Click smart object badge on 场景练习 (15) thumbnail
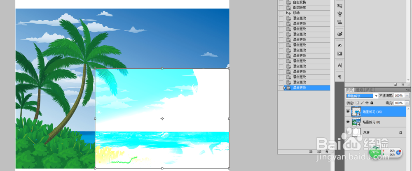The height and width of the screenshot is (171, 412). 359,114
